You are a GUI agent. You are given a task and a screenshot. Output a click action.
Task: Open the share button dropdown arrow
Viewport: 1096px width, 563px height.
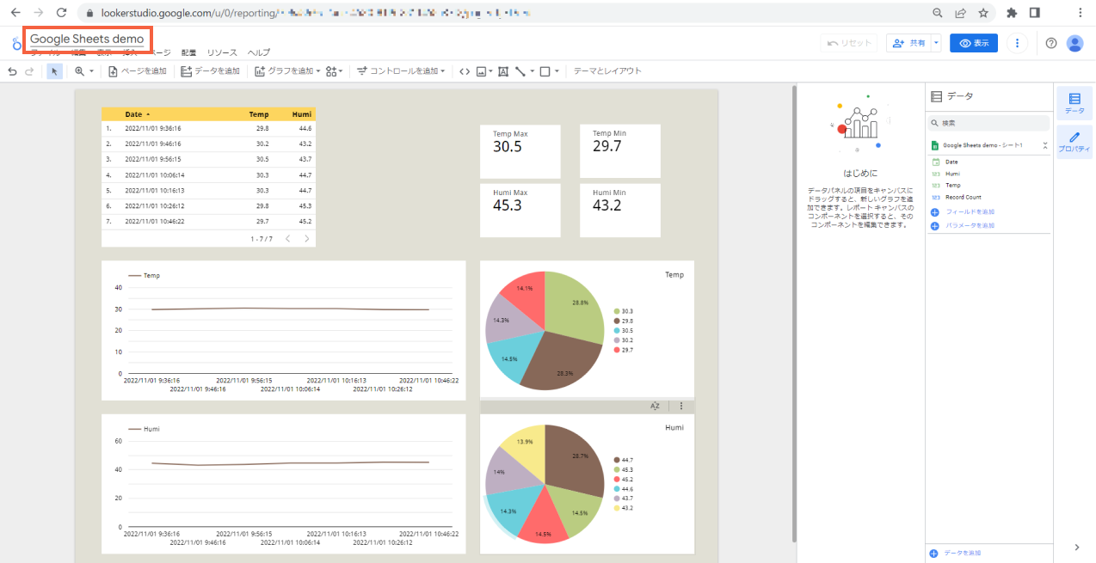936,43
